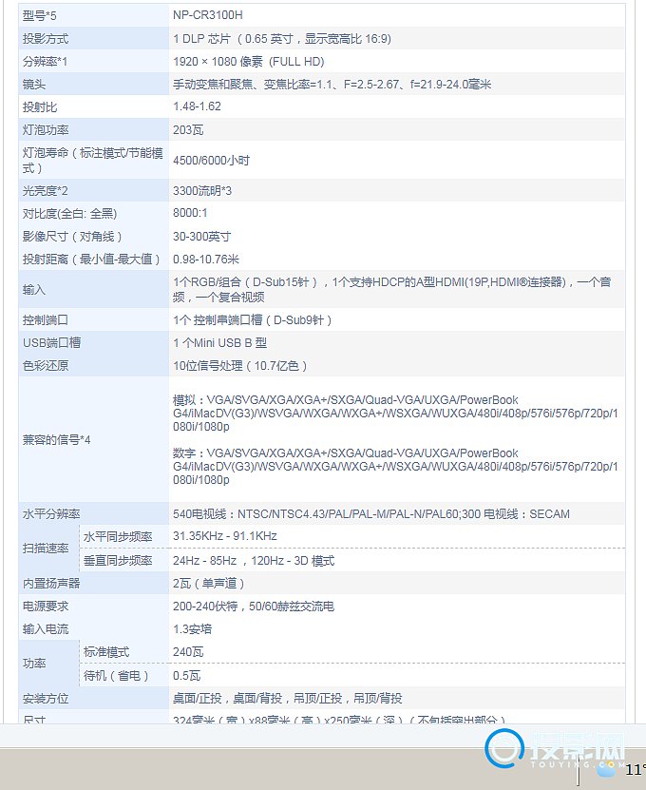Select the distance value 0.98-10.76米
The image size is (646, 790).
(x=206, y=259)
